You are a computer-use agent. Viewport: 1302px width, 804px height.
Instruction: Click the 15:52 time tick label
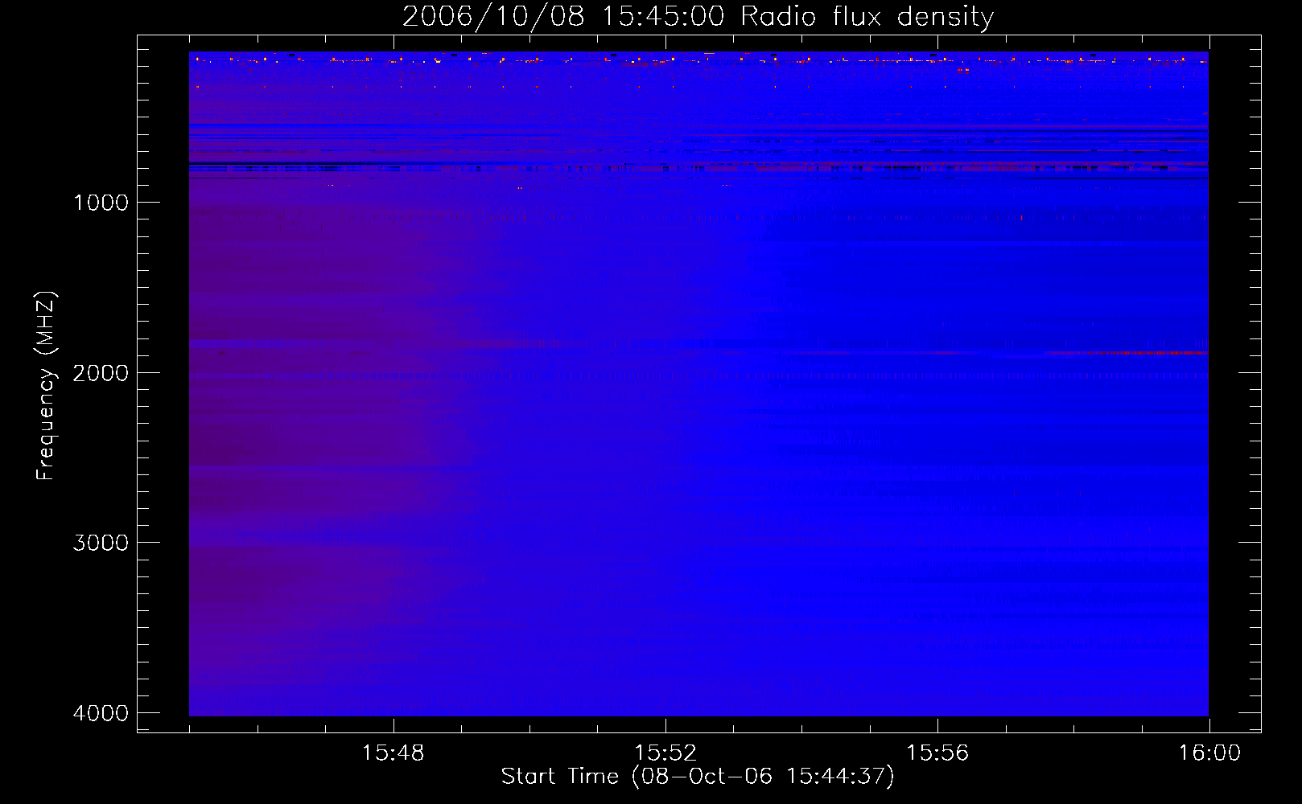(665, 753)
